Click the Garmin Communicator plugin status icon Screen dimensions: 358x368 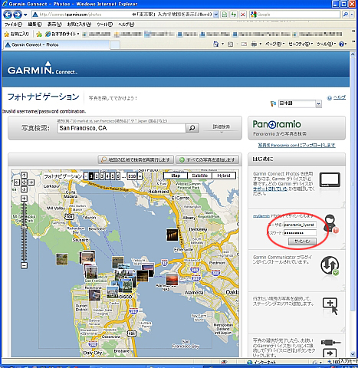point(330,266)
